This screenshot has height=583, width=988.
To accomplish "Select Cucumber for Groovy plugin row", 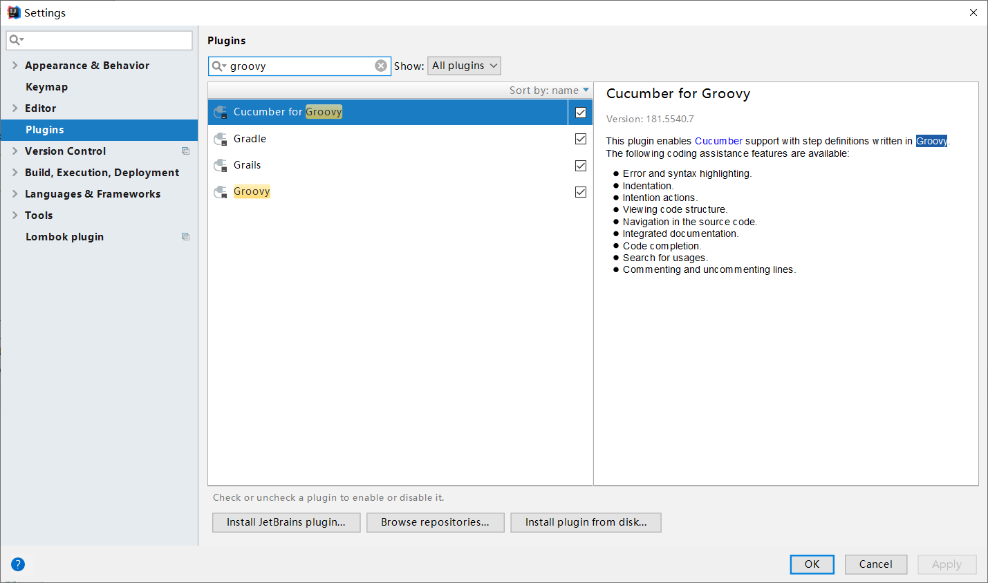I will point(400,112).
